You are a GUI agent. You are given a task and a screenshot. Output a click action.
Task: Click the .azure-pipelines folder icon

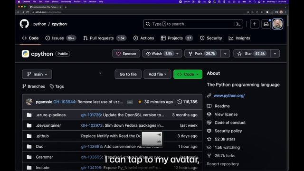[29, 115]
